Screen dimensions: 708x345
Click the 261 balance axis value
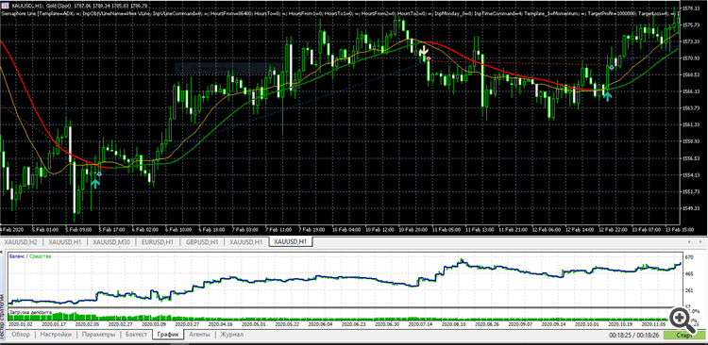pyautogui.click(x=689, y=290)
